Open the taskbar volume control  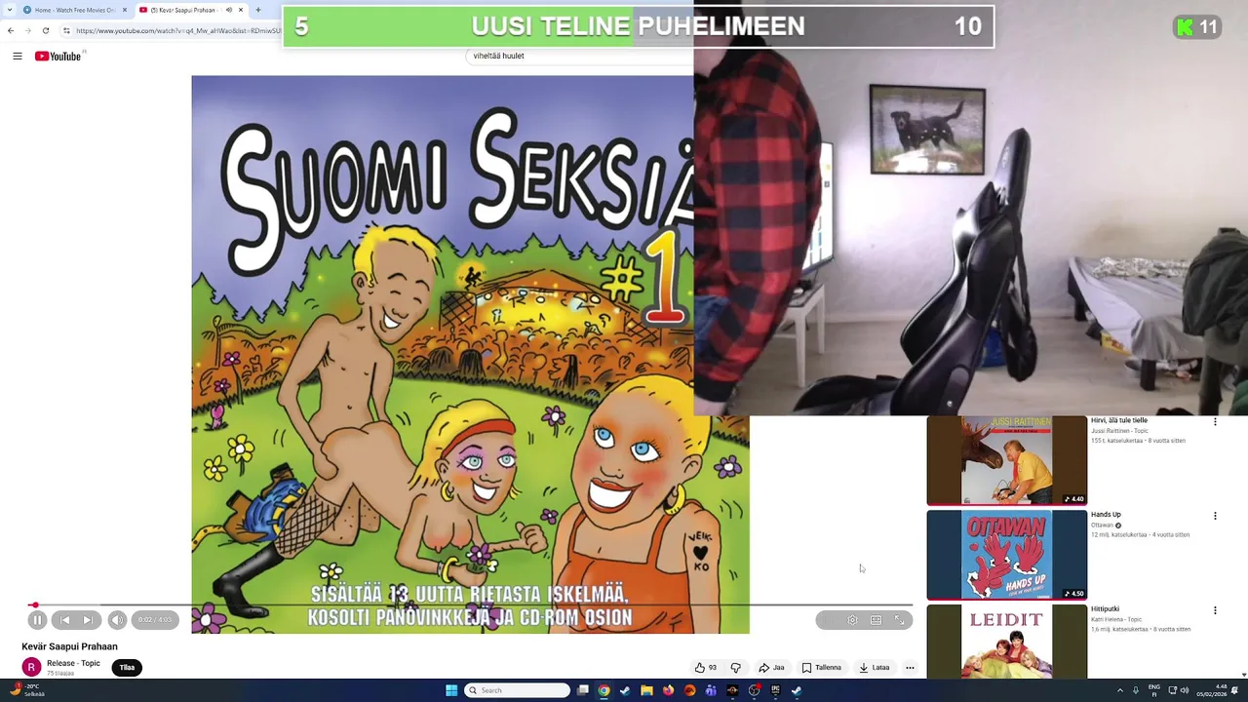(1185, 690)
